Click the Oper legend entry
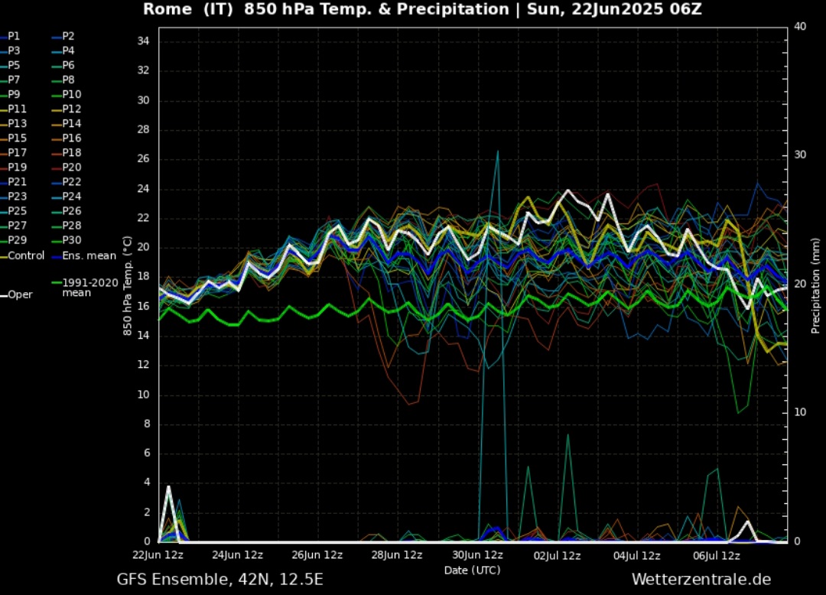 (20, 294)
